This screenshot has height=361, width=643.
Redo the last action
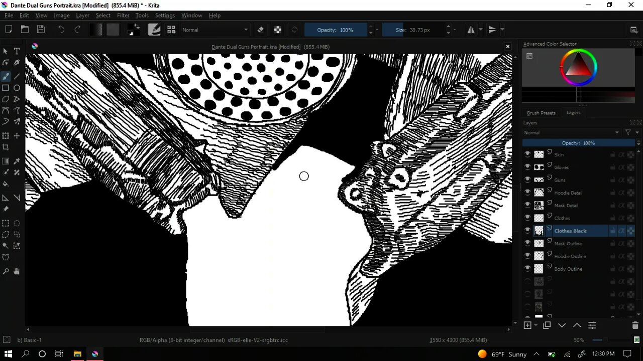pyautogui.click(x=77, y=30)
